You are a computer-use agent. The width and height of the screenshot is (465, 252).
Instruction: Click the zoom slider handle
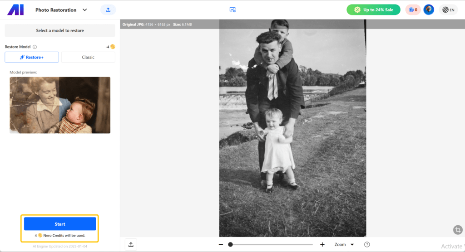click(x=231, y=244)
